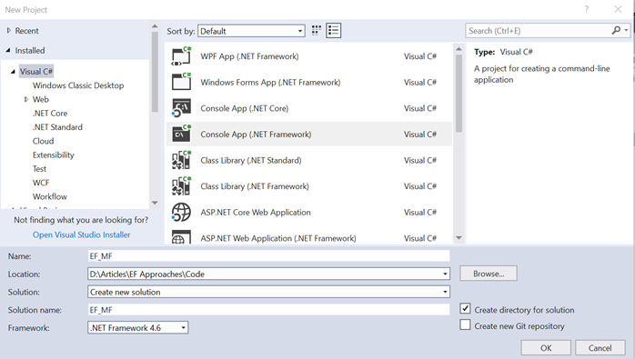
Task: Select ASP.NET Web Application (.NET Framework) text
Action: tap(278, 238)
